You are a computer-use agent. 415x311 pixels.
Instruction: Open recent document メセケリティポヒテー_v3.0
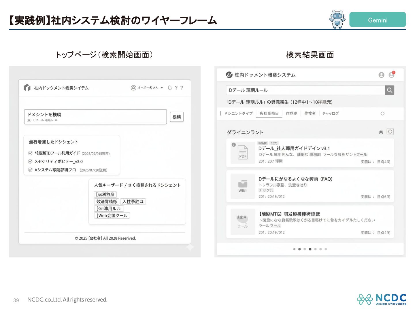point(59,162)
